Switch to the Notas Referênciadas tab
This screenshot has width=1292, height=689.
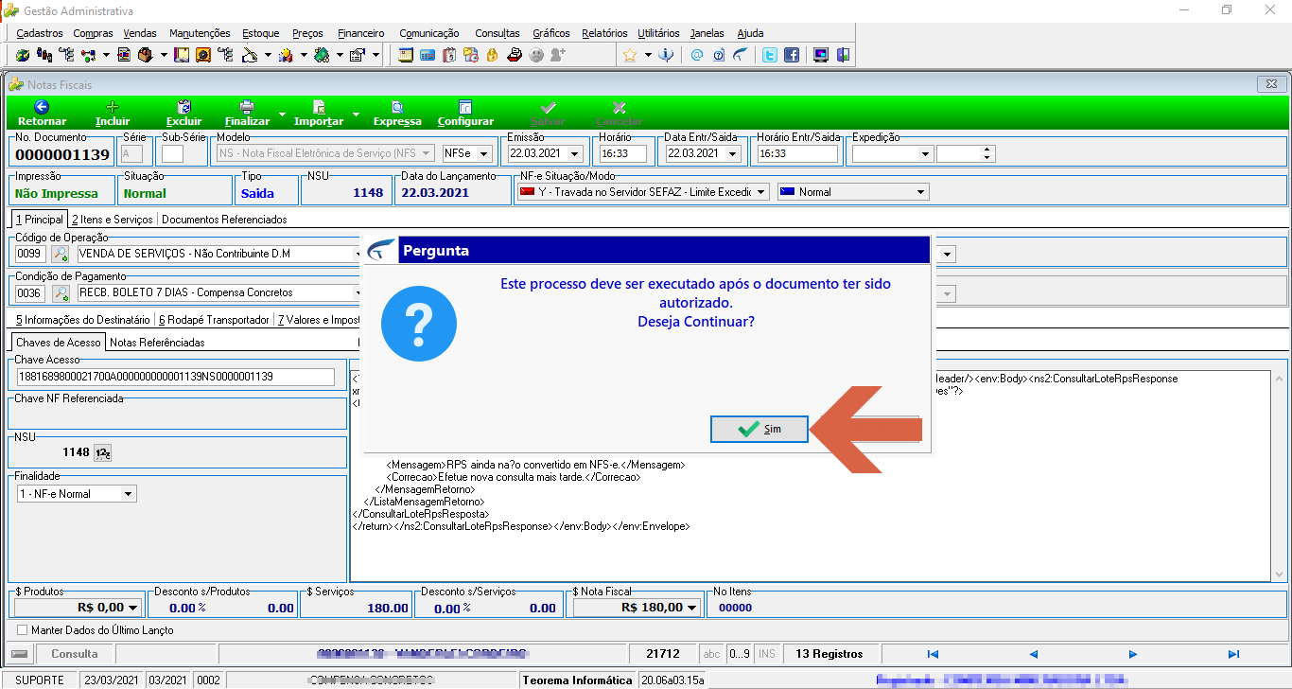pos(157,343)
